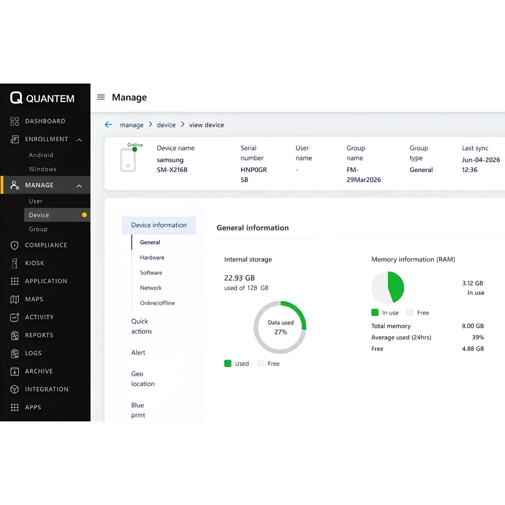505x505 pixels.
Task: Open the Activity label in sidebar
Action: [39, 317]
